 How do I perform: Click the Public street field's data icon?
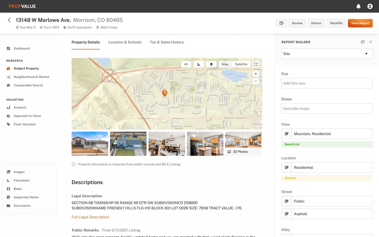tap(287, 201)
